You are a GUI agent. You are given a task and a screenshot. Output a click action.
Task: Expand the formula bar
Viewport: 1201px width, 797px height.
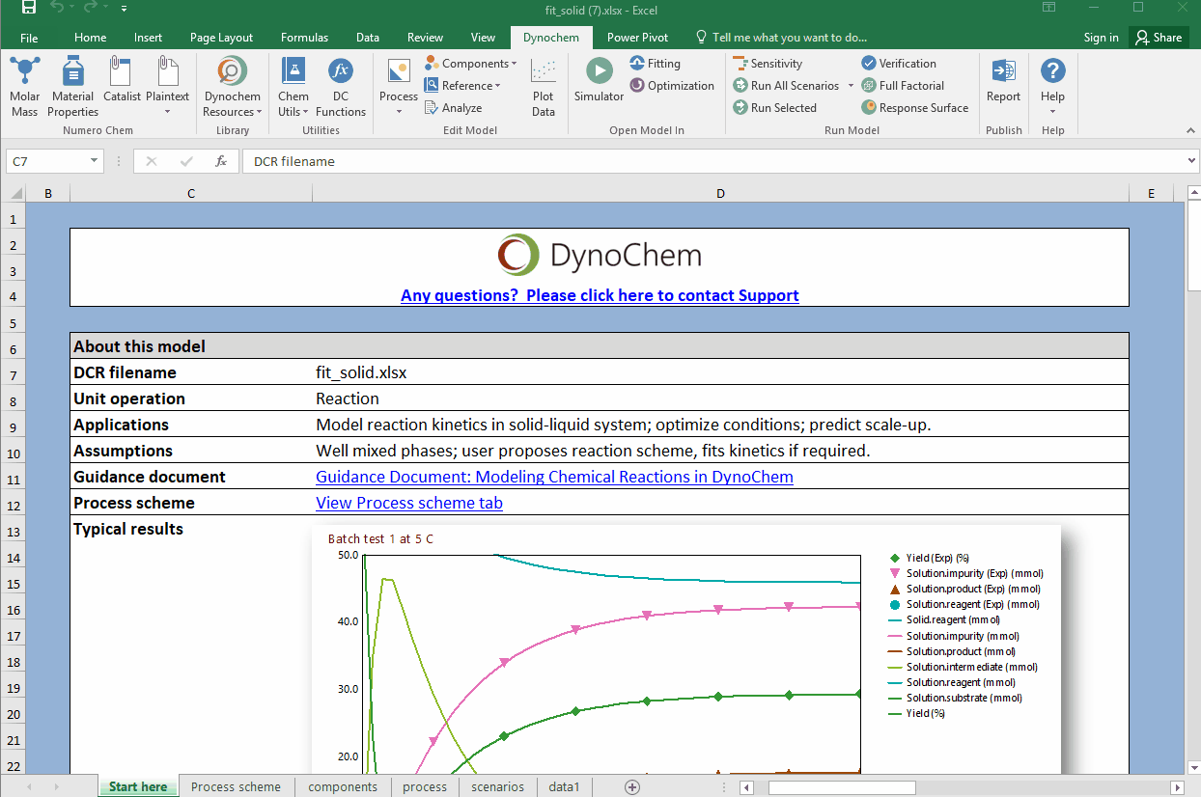click(x=1190, y=161)
